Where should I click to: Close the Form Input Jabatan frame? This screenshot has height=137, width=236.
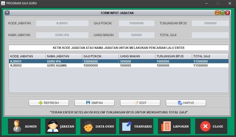click(228, 13)
